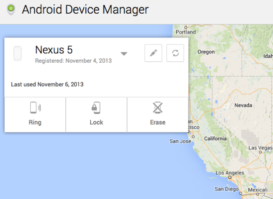Click the Los Angeles label on the map
Image resolution: width=273 pixels, height=199 pixels.
pyautogui.click(x=230, y=173)
